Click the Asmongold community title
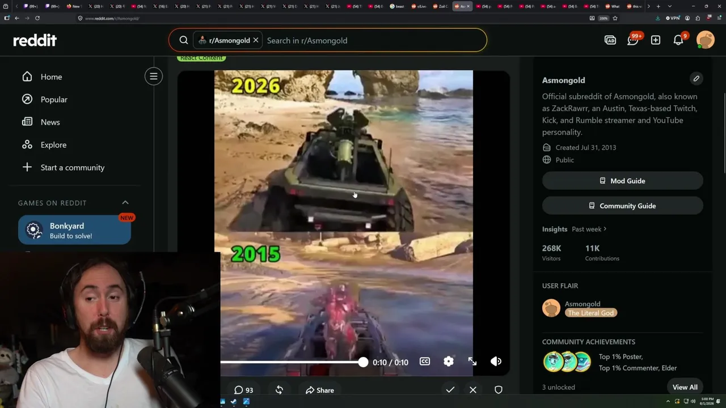The image size is (726, 408). 563,80
